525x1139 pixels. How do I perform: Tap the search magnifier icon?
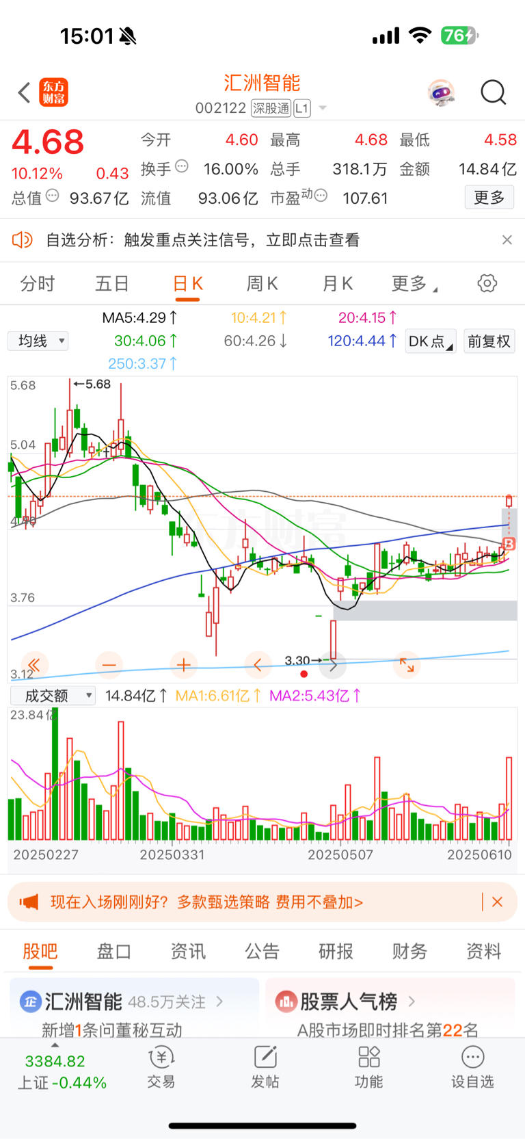[493, 92]
